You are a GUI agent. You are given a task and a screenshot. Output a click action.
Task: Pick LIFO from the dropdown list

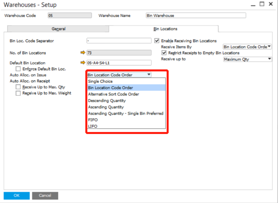(93, 126)
